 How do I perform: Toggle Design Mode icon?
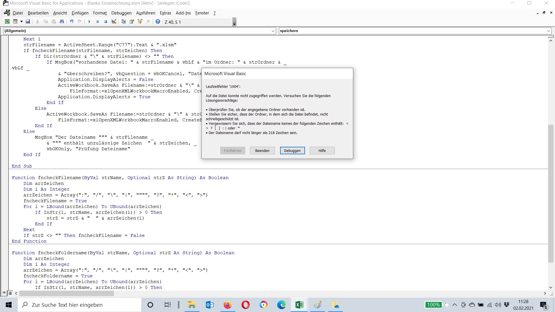click(x=114, y=22)
